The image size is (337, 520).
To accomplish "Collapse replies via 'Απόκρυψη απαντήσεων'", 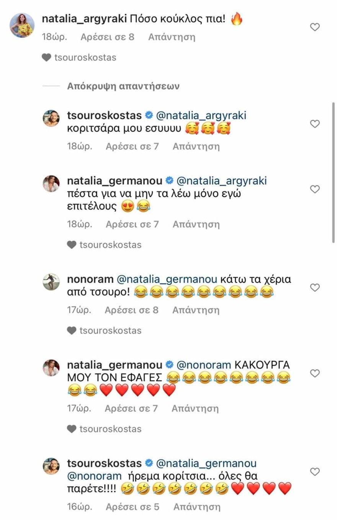I will pyautogui.click(x=123, y=85).
